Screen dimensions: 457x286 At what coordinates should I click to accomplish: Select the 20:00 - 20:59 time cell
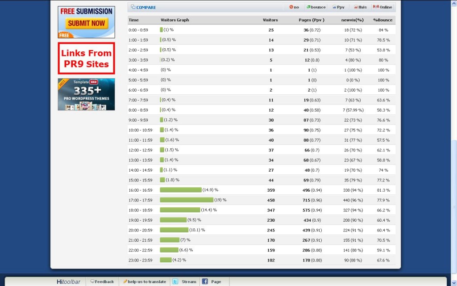click(x=140, y=230)
